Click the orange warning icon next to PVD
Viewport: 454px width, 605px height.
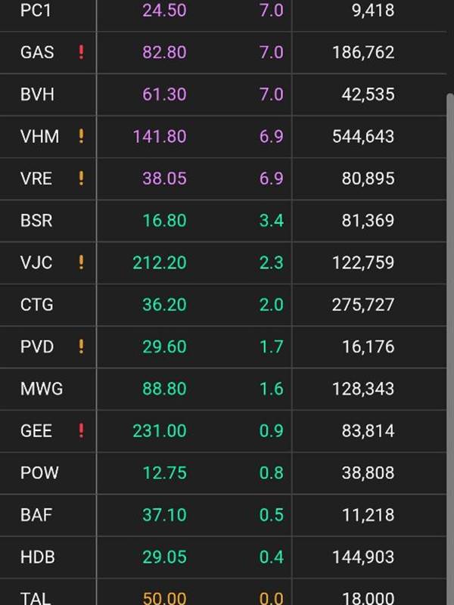click(x=81, y=346)
